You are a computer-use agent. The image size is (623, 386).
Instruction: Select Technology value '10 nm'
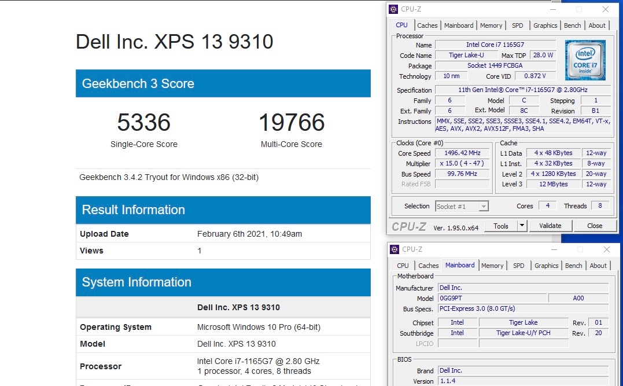(x=451, y=76)
